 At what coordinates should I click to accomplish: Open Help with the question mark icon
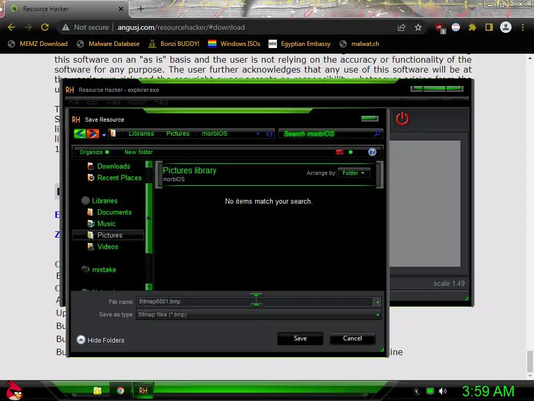(372, 152)
